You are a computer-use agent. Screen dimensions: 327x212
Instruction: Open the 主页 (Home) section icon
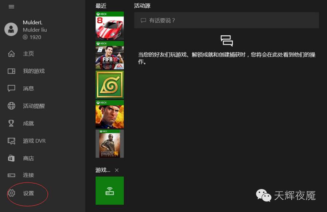point(11,54)
